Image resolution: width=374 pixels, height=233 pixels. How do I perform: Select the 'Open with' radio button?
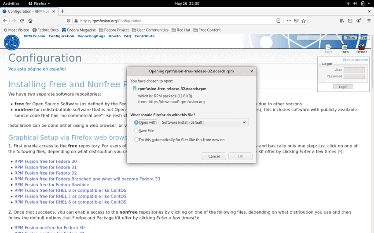point(136,122)
